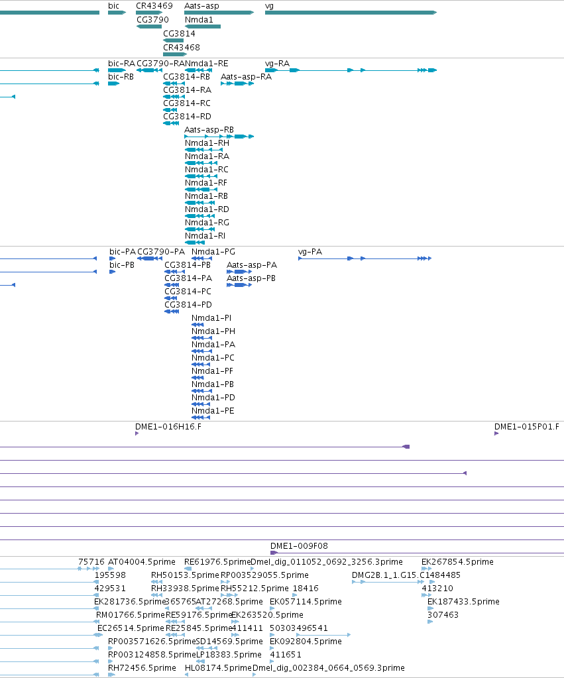Click the CG3814 gene label

pyautogui.click(x=179, y=33)
